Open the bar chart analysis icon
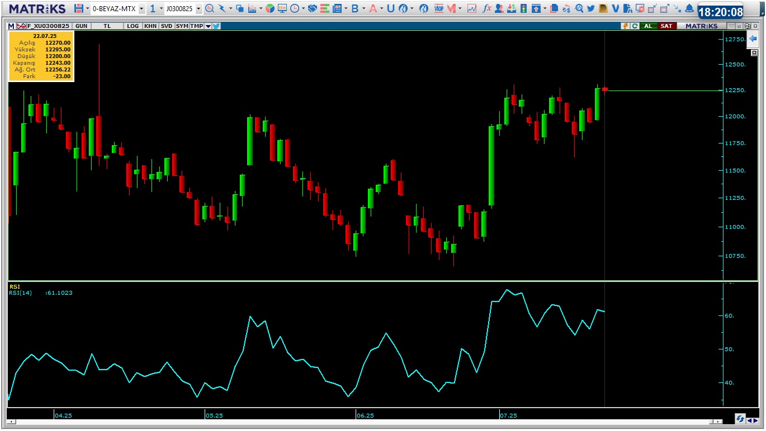Viewport: 766px width, 431px height. point(252,8)
